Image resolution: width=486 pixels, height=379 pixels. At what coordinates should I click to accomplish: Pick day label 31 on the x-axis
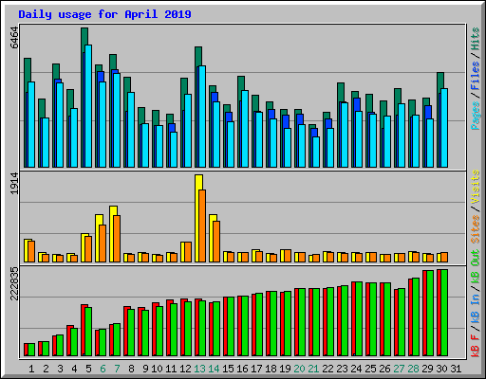click(456, 369)
